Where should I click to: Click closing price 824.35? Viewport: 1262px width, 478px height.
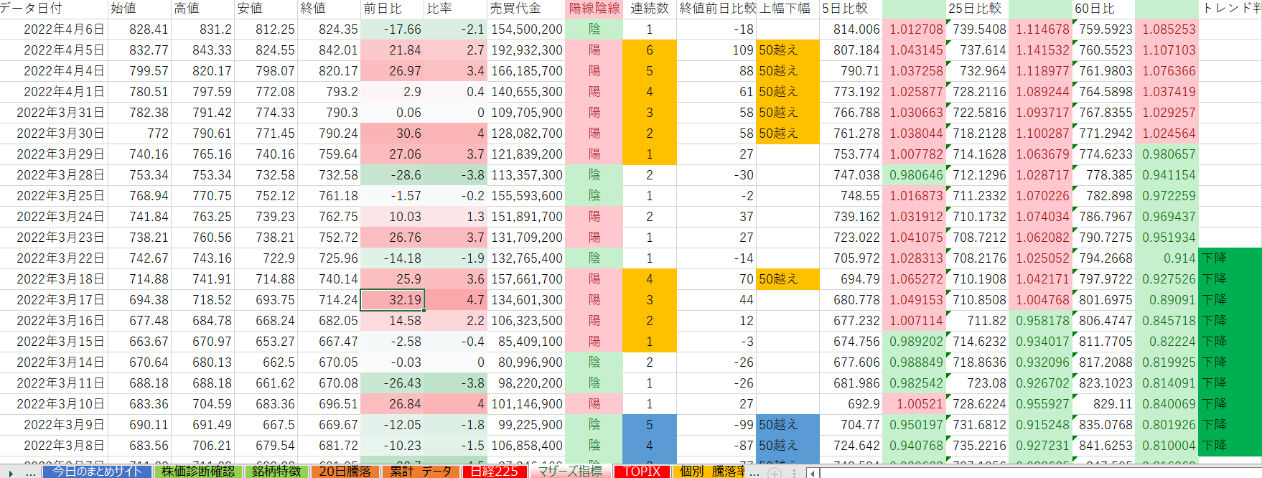coord(329,29)
